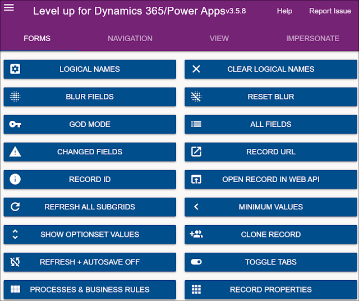Click the Show Optionset Values label
Screen dimensions: 359x301
[x=90, y=234]
